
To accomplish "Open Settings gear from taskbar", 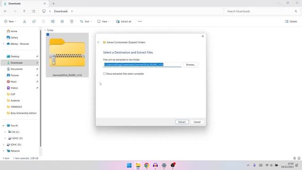I will tap(164, 165).
